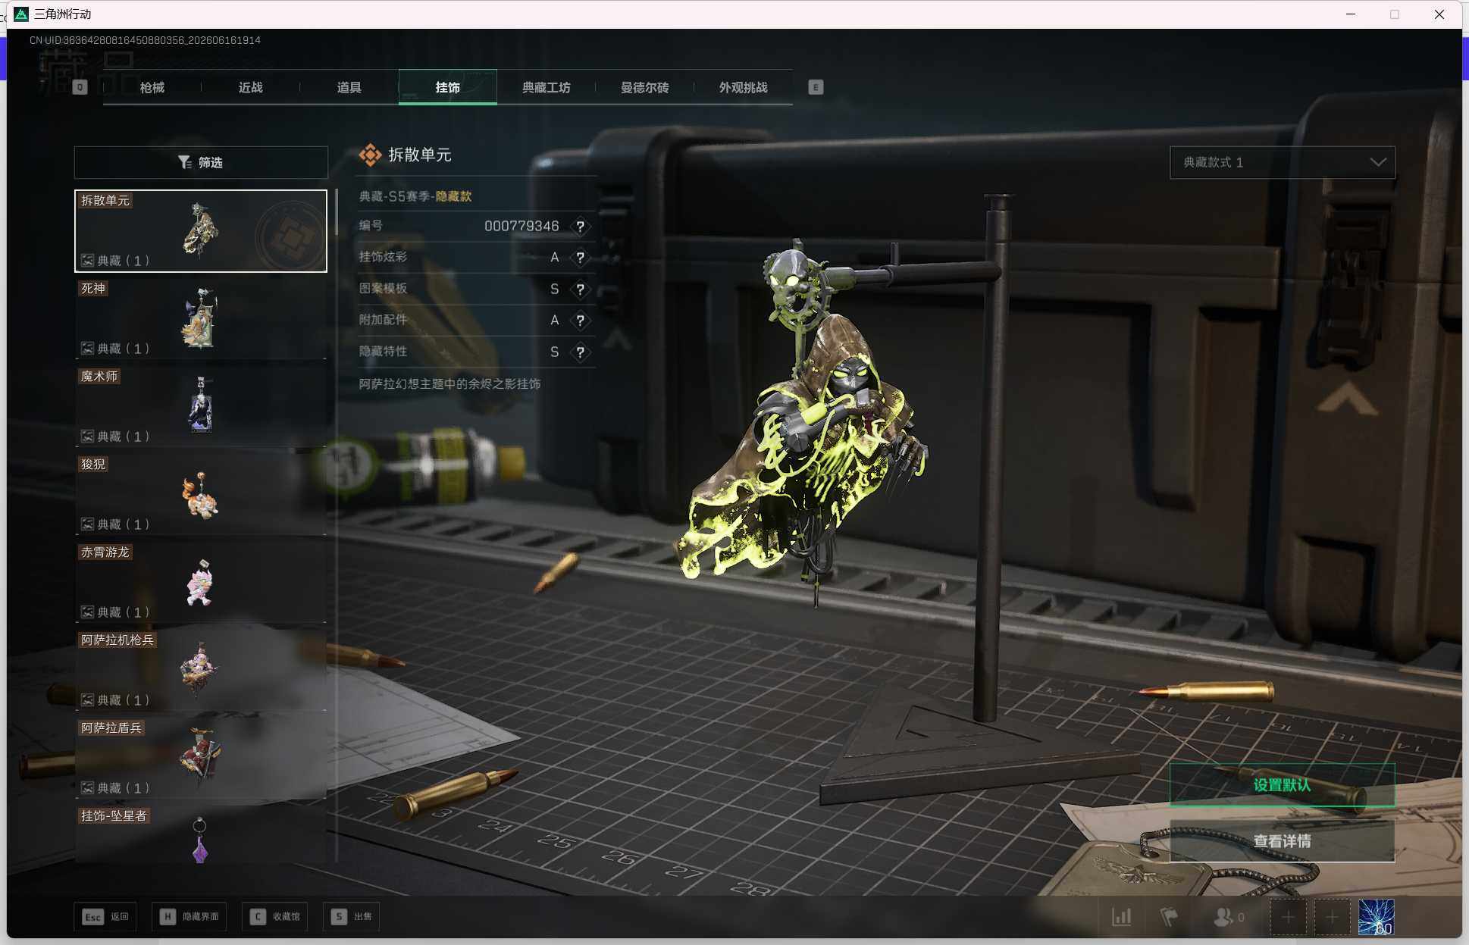Viewport: 1469px width, 945px height.
Task: Click the 挂饰炫彩 attribute row
Action: click(476, 258)
